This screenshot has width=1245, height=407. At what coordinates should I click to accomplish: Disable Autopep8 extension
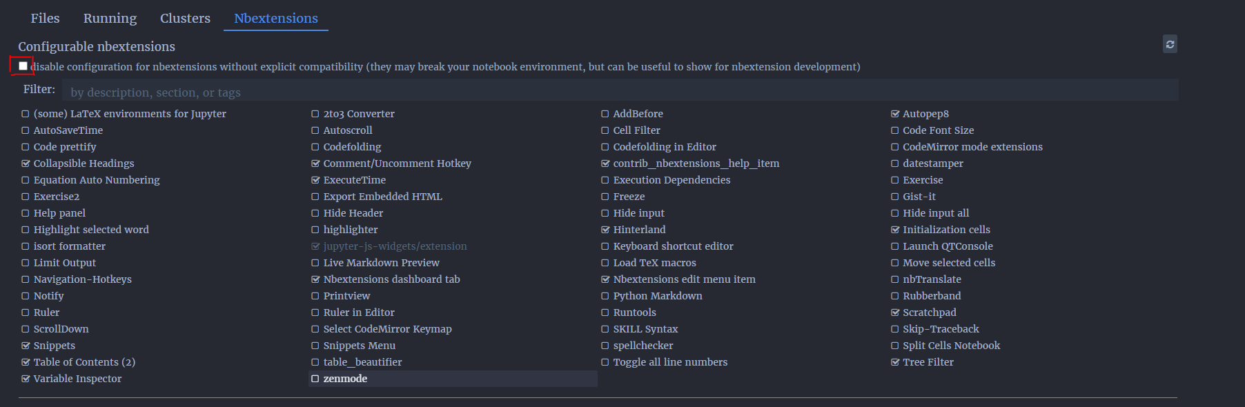coord(895,114)
